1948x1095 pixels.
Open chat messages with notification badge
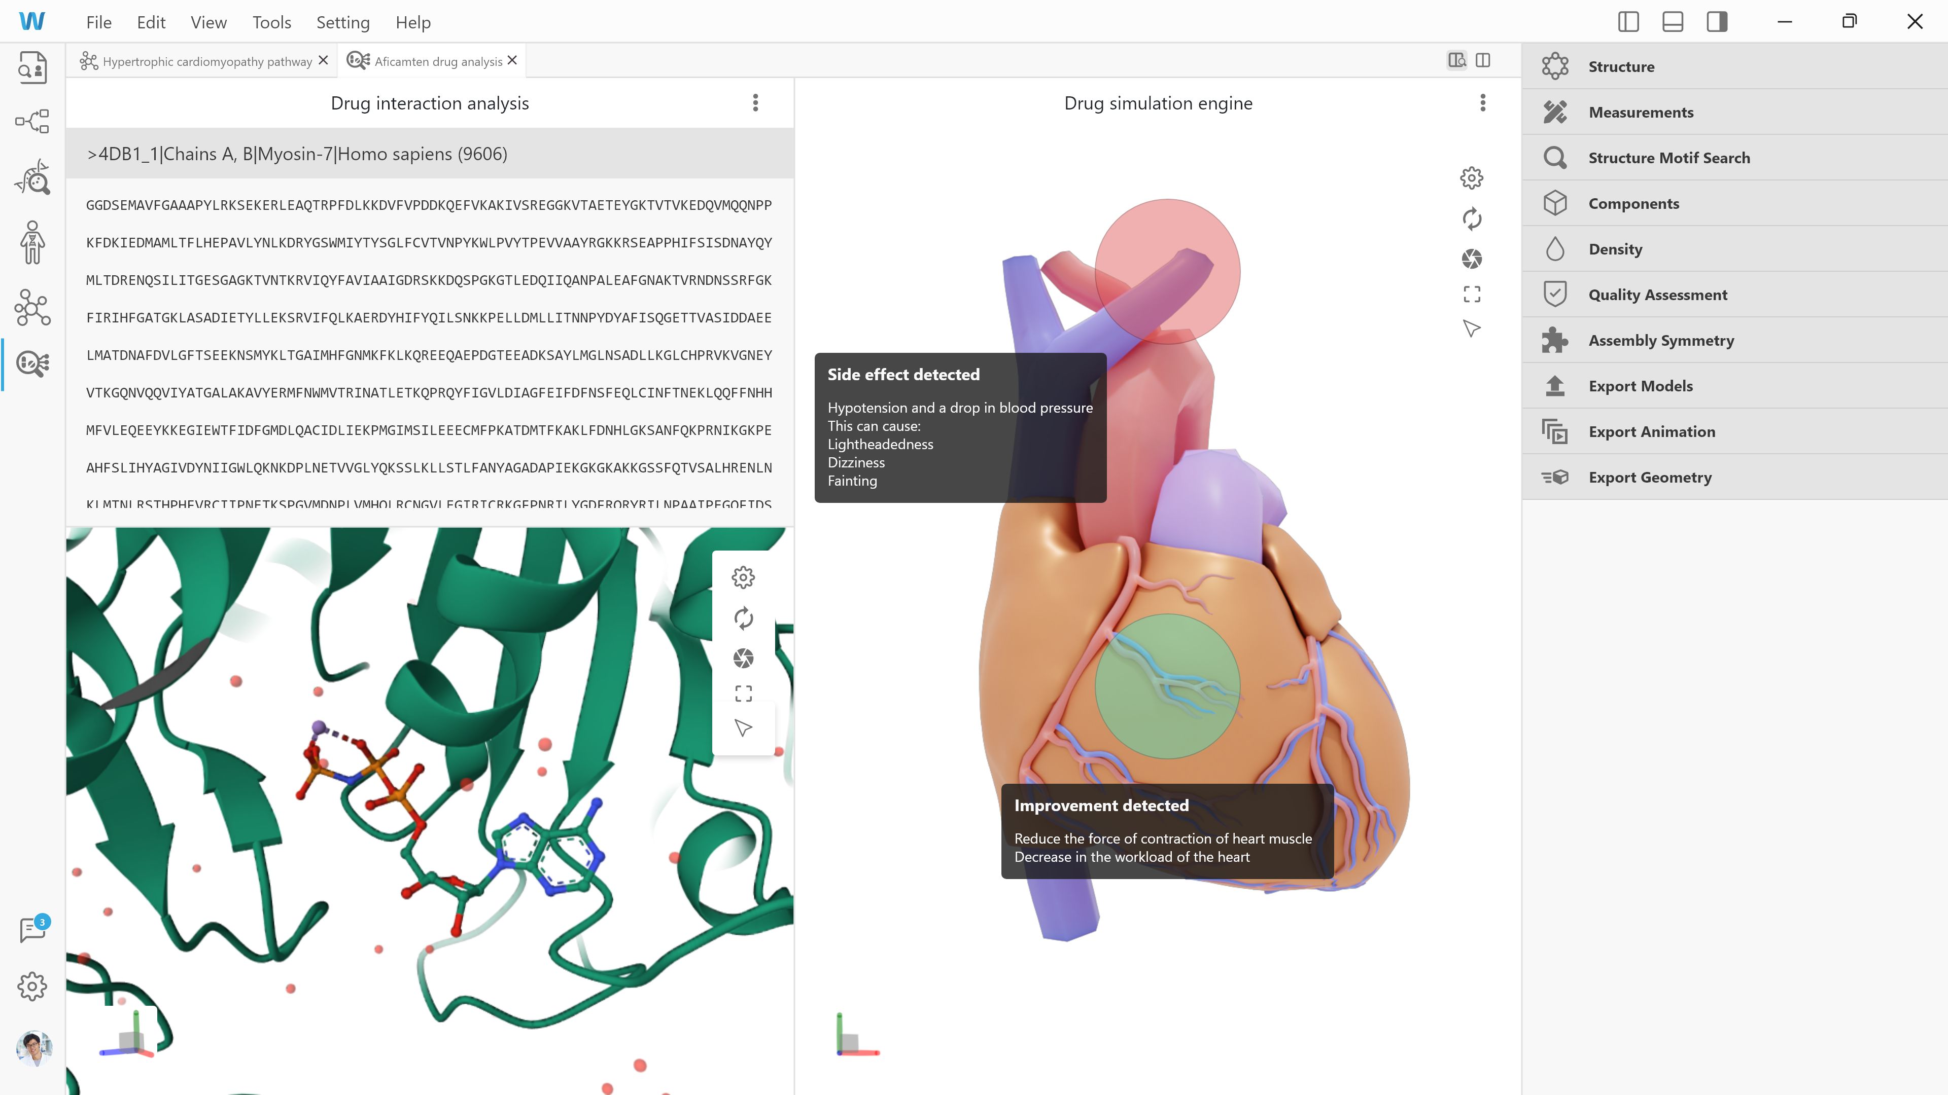coord(32,929)
